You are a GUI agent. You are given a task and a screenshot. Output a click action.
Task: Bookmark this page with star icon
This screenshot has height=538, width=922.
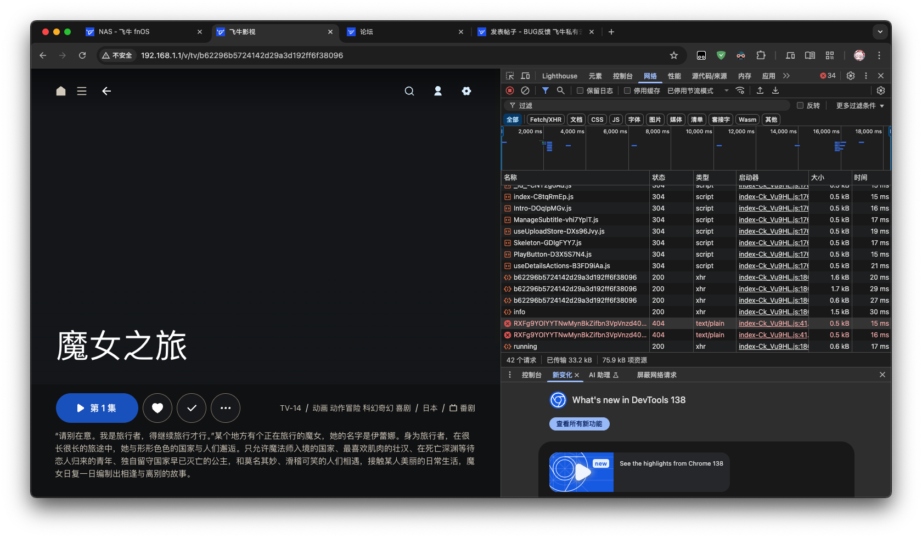click(x=674, y=55)
